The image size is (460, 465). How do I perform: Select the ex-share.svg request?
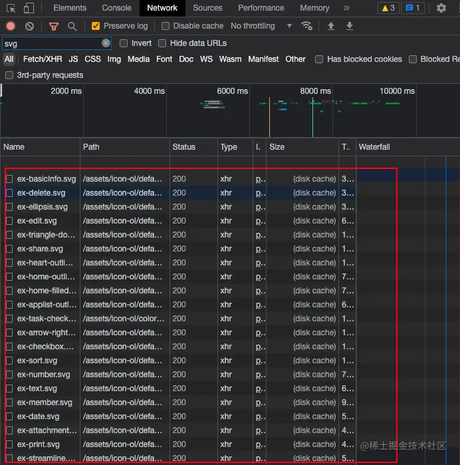click(40, 249)
